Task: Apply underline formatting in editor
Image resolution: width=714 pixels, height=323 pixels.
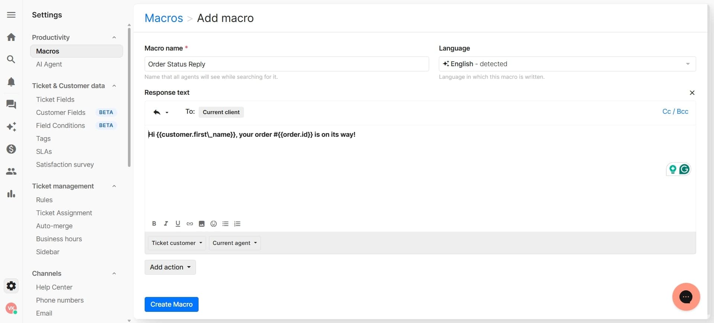Action: pos(178,223)
